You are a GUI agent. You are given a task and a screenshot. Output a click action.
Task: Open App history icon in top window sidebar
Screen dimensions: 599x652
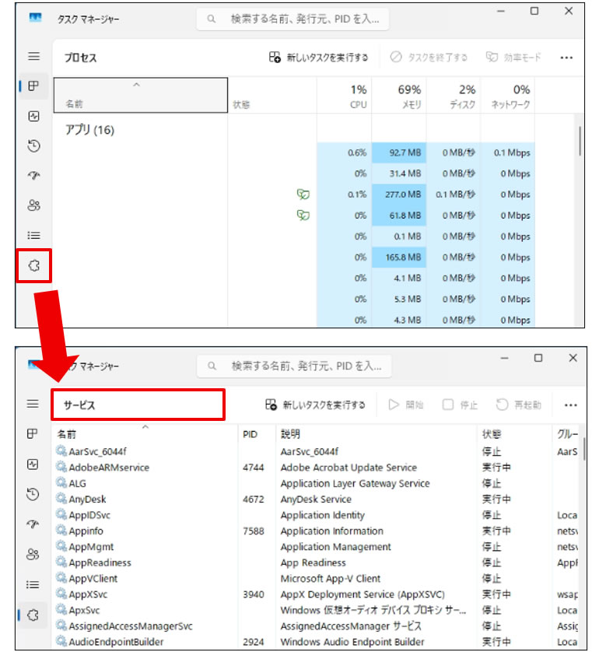[x=33, y=146]
